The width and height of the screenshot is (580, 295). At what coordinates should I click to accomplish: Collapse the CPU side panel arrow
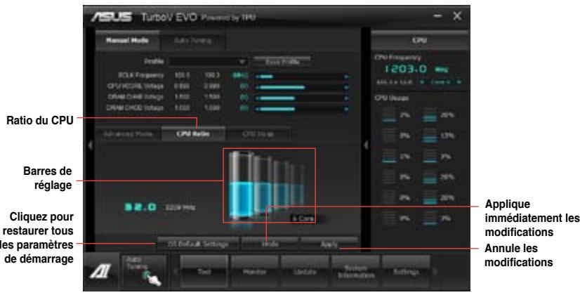point(366,145)
